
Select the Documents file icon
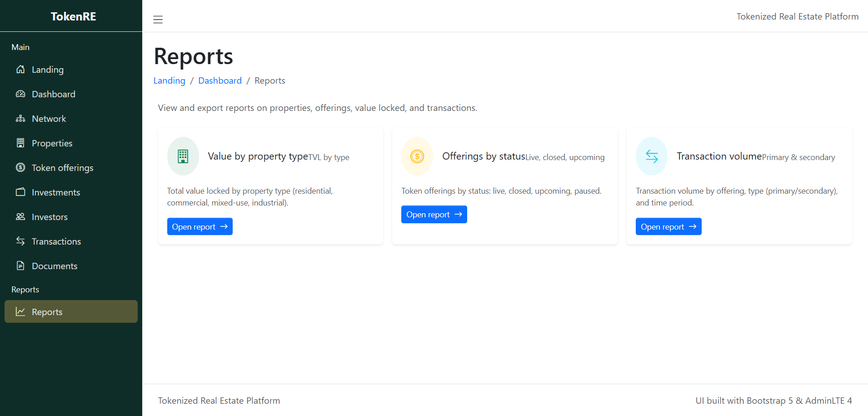[21, 266]
